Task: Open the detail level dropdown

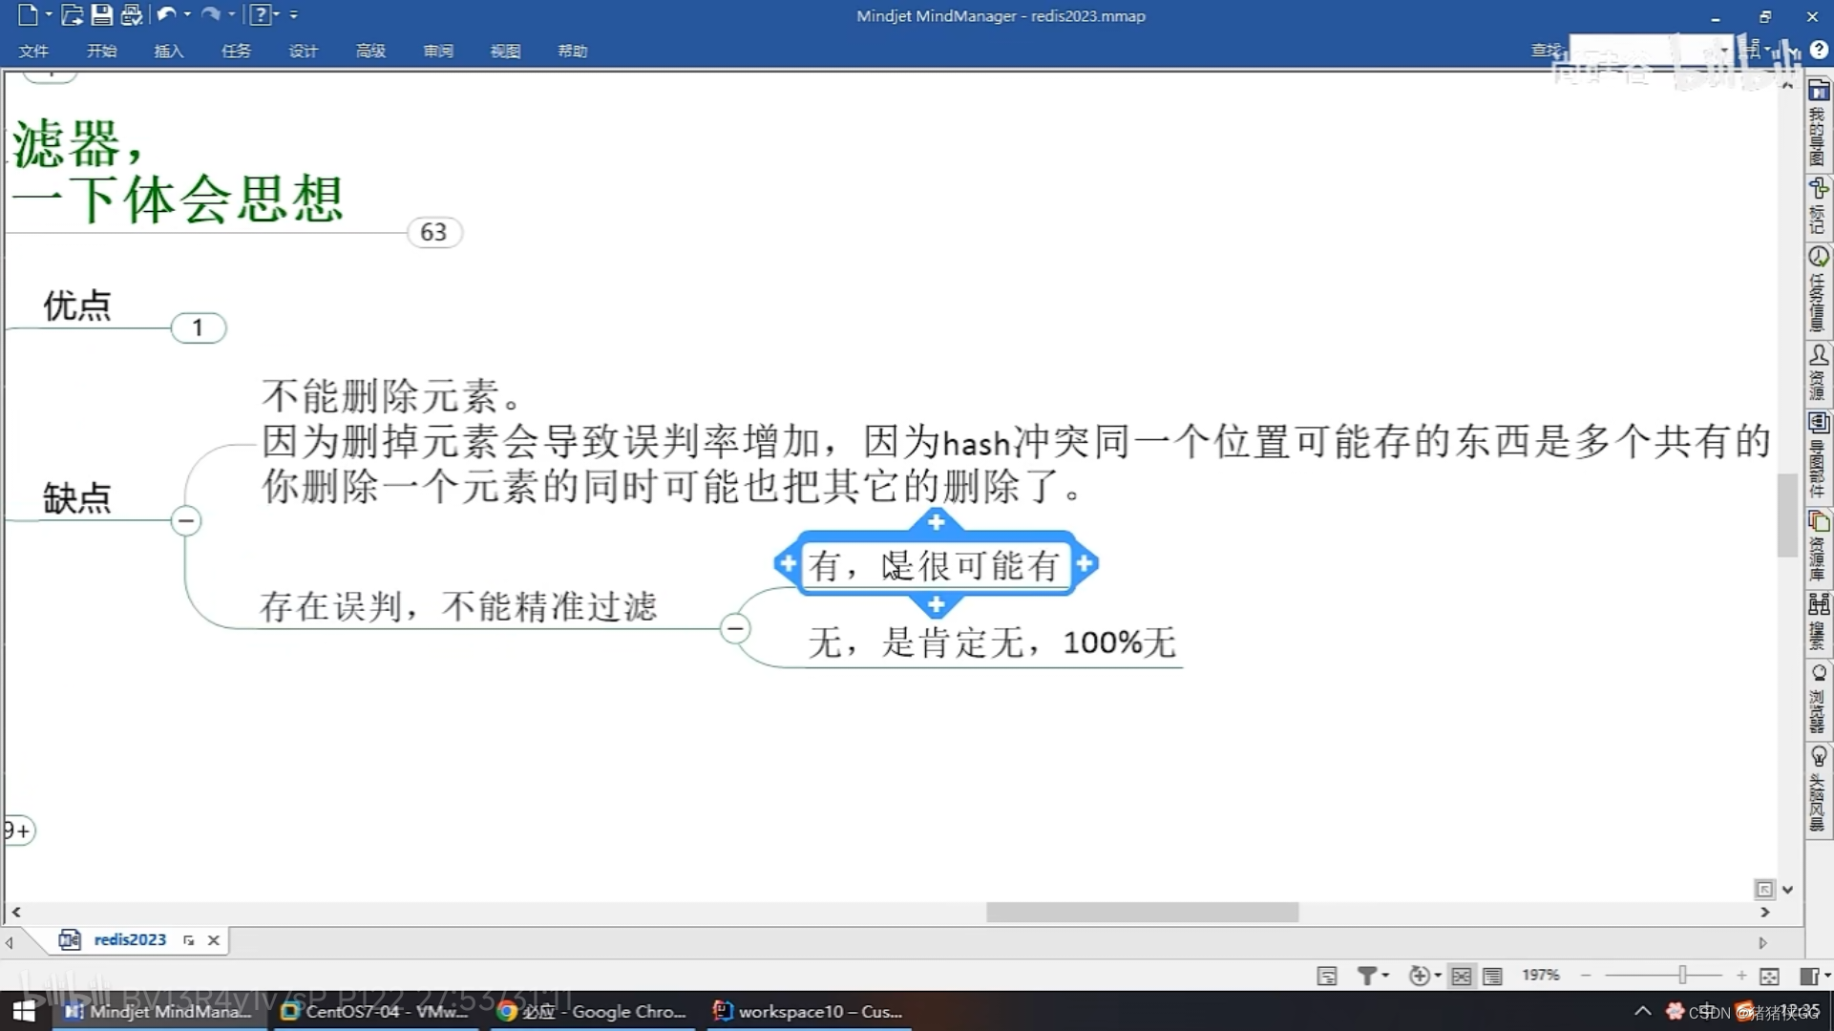Action: [1424, 976]
